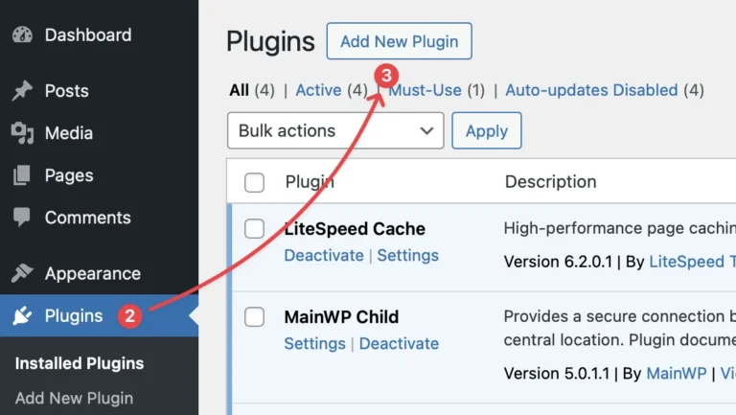This screenshot has width=736, height=415.
Task: Click the Appearance paintbrush icon
Action: pyautogui.click(x=22, y=273)
